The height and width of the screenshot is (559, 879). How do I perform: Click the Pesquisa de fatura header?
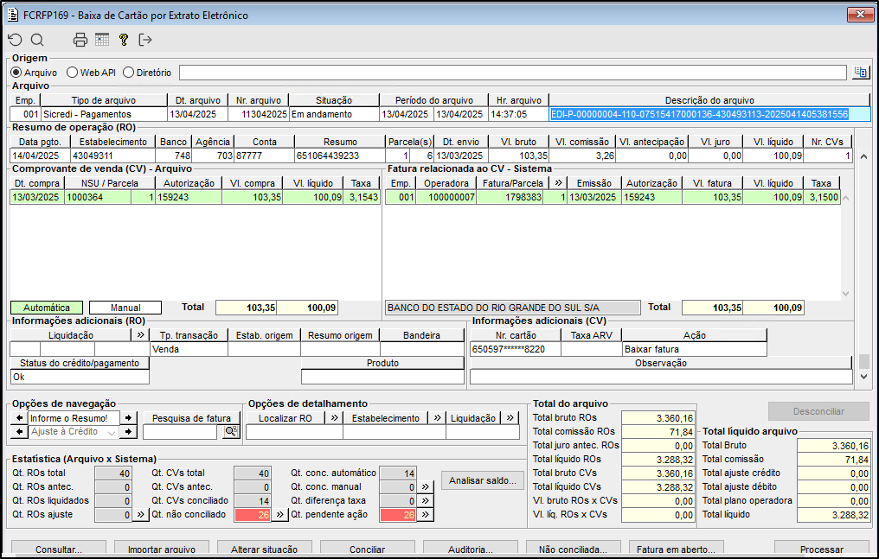pos(191,418)
